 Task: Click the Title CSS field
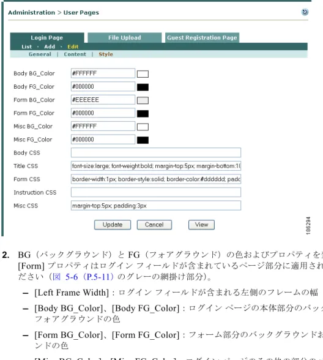(x=156, y=166)
